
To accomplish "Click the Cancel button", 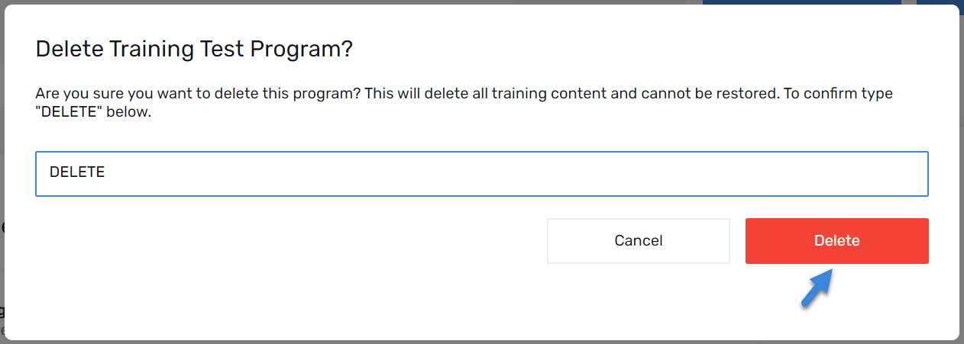I will coord(639,241).
